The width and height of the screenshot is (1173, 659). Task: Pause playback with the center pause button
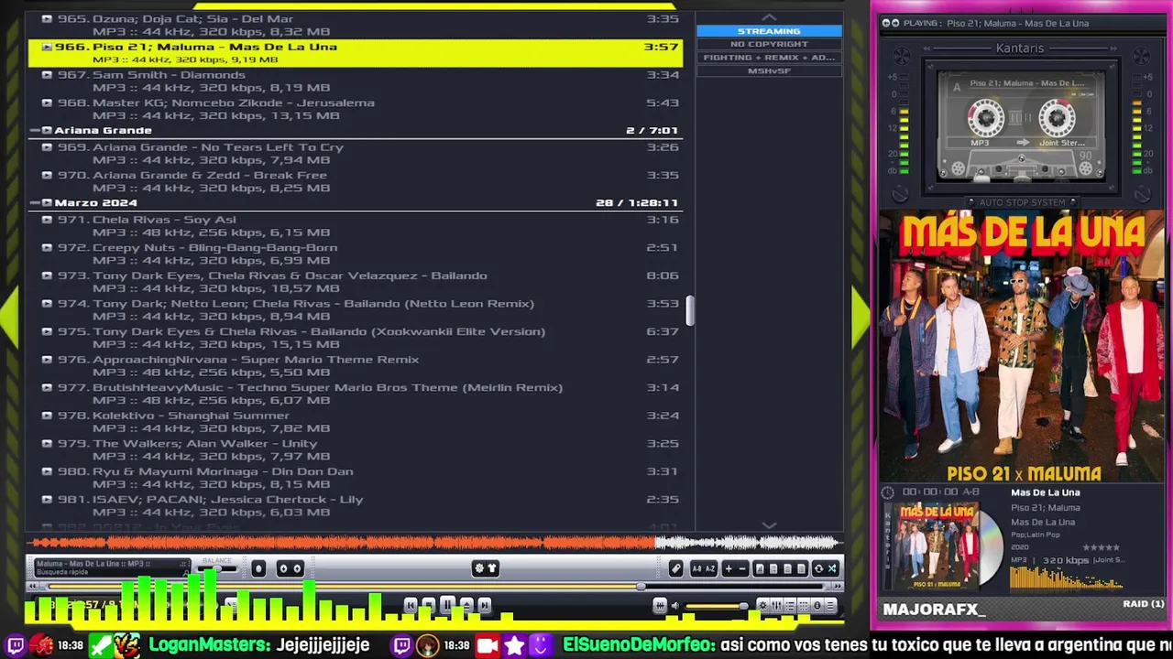coord(447,605)
